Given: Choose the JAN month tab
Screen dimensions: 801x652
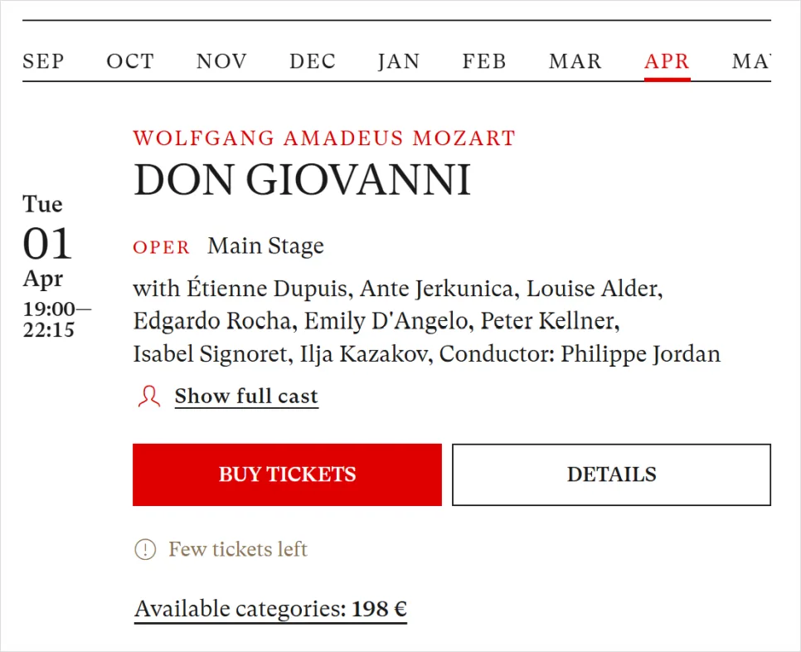Looking at the screenshot, I should pos(399,61).
